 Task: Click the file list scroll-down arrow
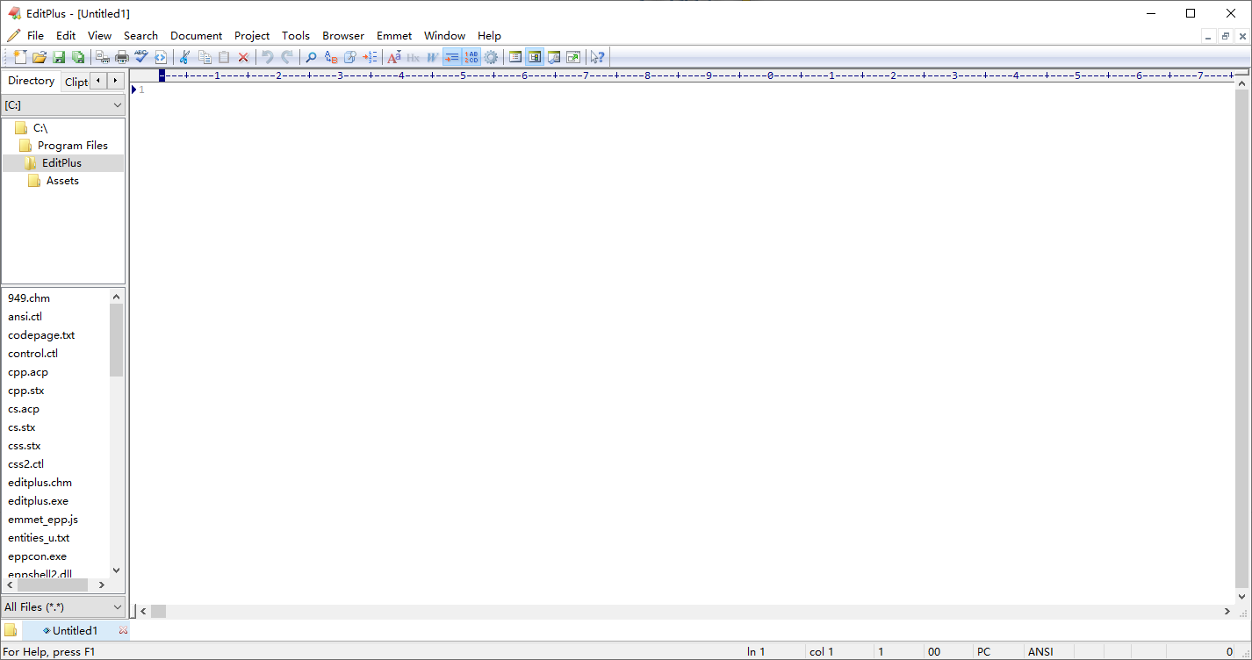click(x=117, y=570)
